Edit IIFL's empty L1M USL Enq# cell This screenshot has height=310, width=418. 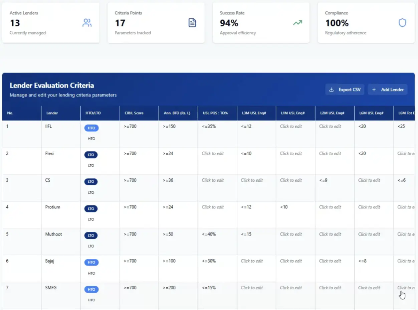point(291,126)
